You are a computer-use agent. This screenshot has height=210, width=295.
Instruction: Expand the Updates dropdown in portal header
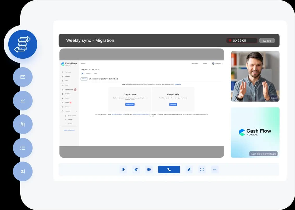205,63
